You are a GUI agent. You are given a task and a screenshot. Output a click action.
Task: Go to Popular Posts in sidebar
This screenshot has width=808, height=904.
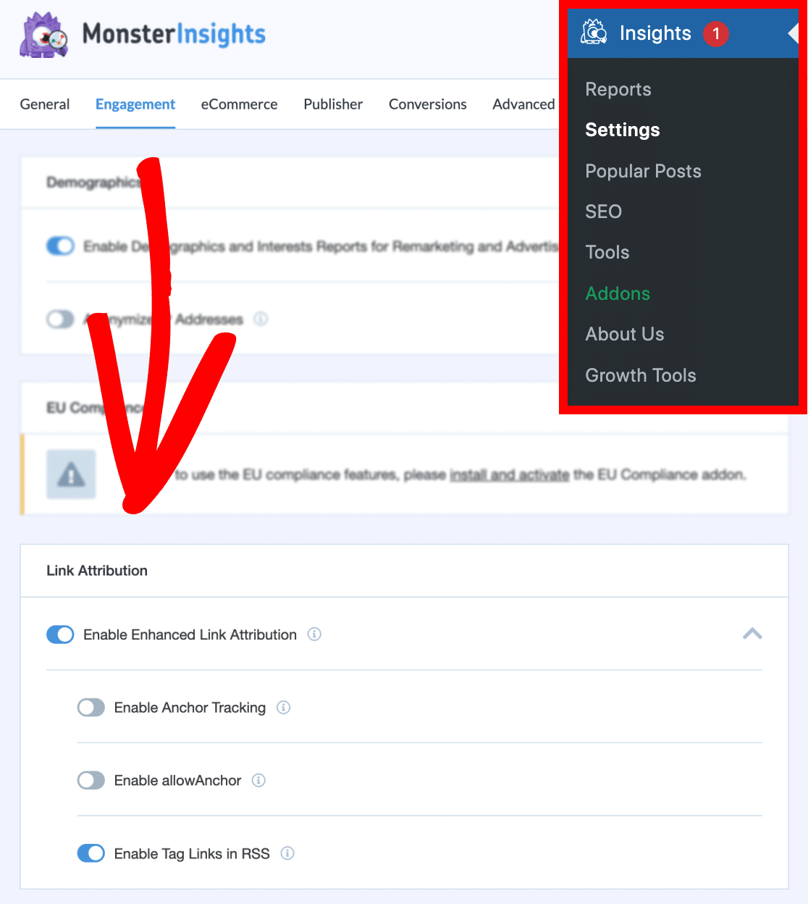click(x=643, y=171)
